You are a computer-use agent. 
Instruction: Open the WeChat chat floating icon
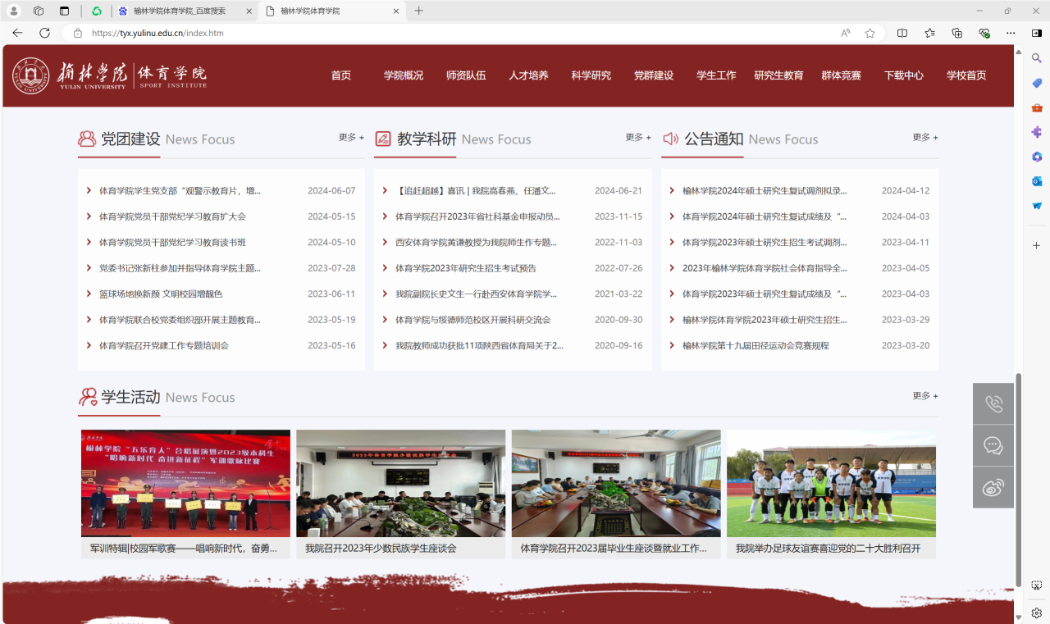(x=993, y=445)
